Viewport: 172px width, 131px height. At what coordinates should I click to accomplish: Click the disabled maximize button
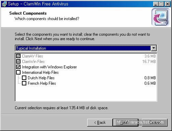tap(161, 4)
